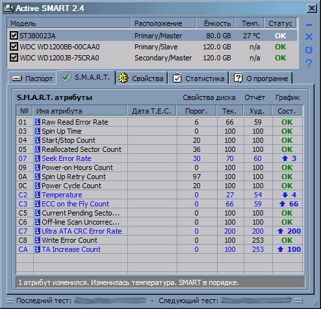The width and height of the screenshot is (321, 309).
Task: Open info icon for Power Cycle Count
Action: (37, 186)
